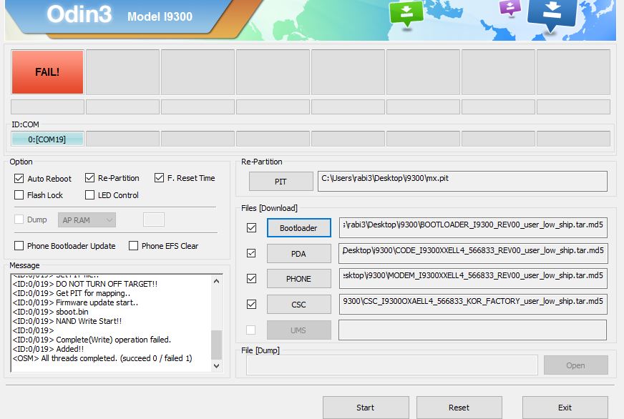Uncheck the Bootloader file checkbox

tap(251, 228)
